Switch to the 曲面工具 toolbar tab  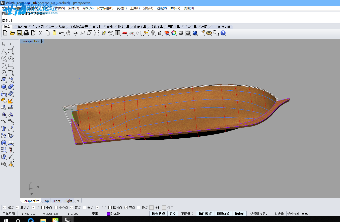coord(140,27)
